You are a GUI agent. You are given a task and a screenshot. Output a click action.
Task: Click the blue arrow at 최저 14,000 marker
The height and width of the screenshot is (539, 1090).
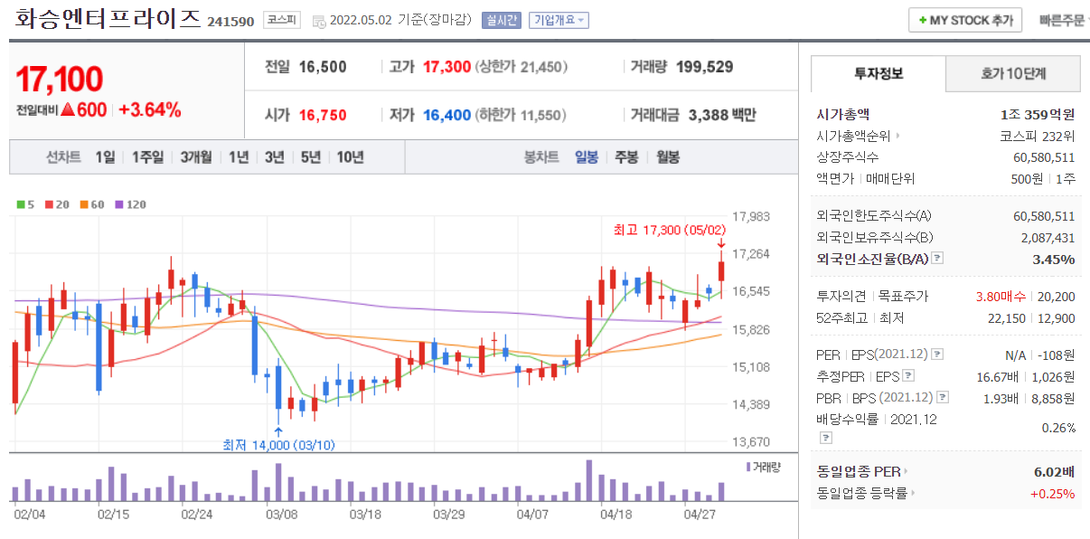pos(277,431)
